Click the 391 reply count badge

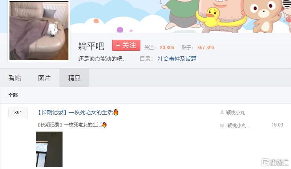coord(18,113)
